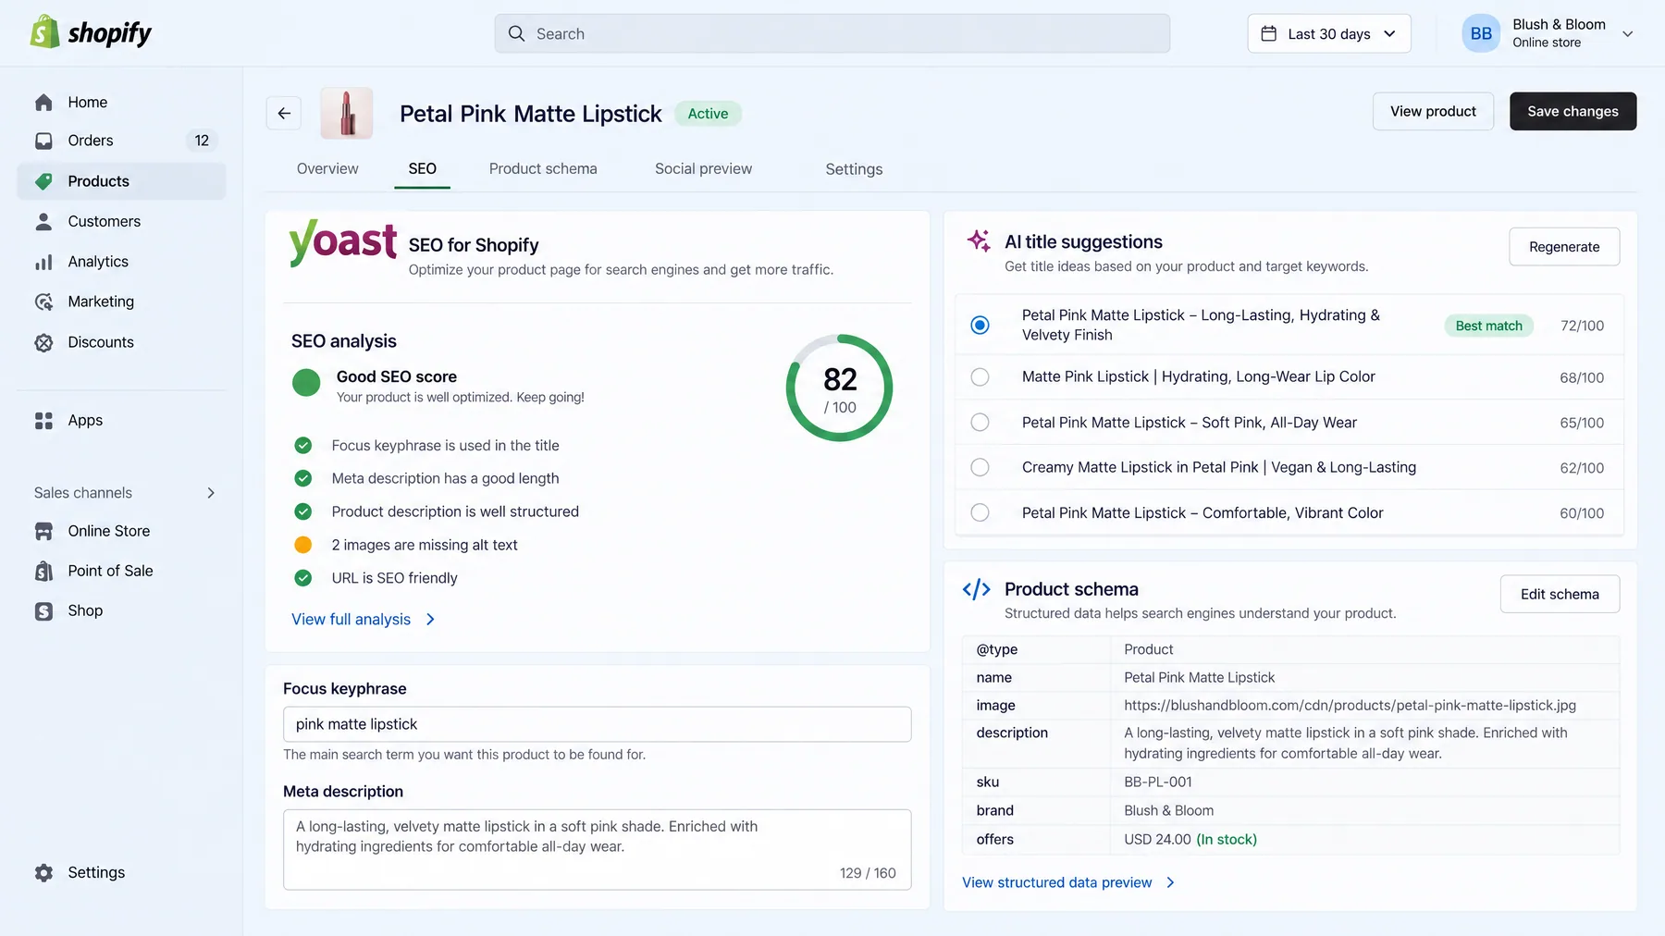The height and width of the screenshot is (936, 1665).
Task: Click the green check beside URL is SEO friendly
Action: (302, 578)
